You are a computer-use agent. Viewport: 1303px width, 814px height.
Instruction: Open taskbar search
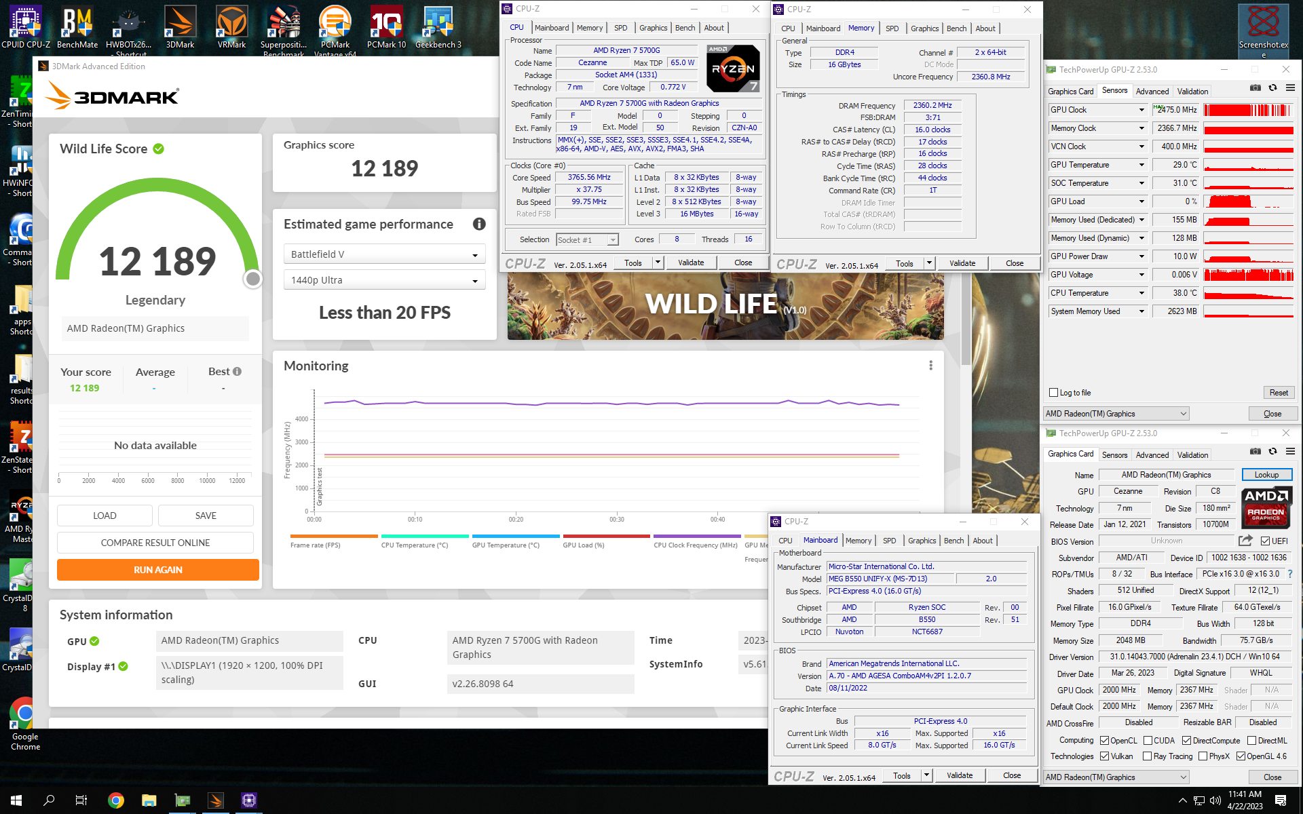coord(49,800)
